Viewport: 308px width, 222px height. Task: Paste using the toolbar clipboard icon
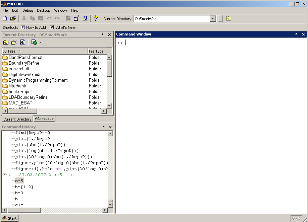pos(41,18)
